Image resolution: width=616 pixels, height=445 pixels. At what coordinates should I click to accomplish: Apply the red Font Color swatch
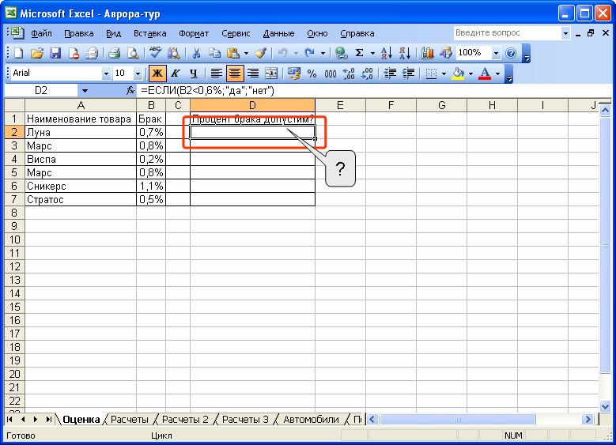485,74
